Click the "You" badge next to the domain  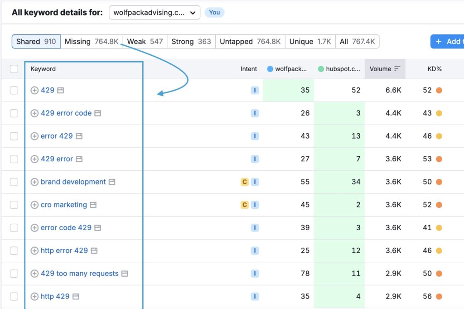pyautogui.click(x=214, y=12)
